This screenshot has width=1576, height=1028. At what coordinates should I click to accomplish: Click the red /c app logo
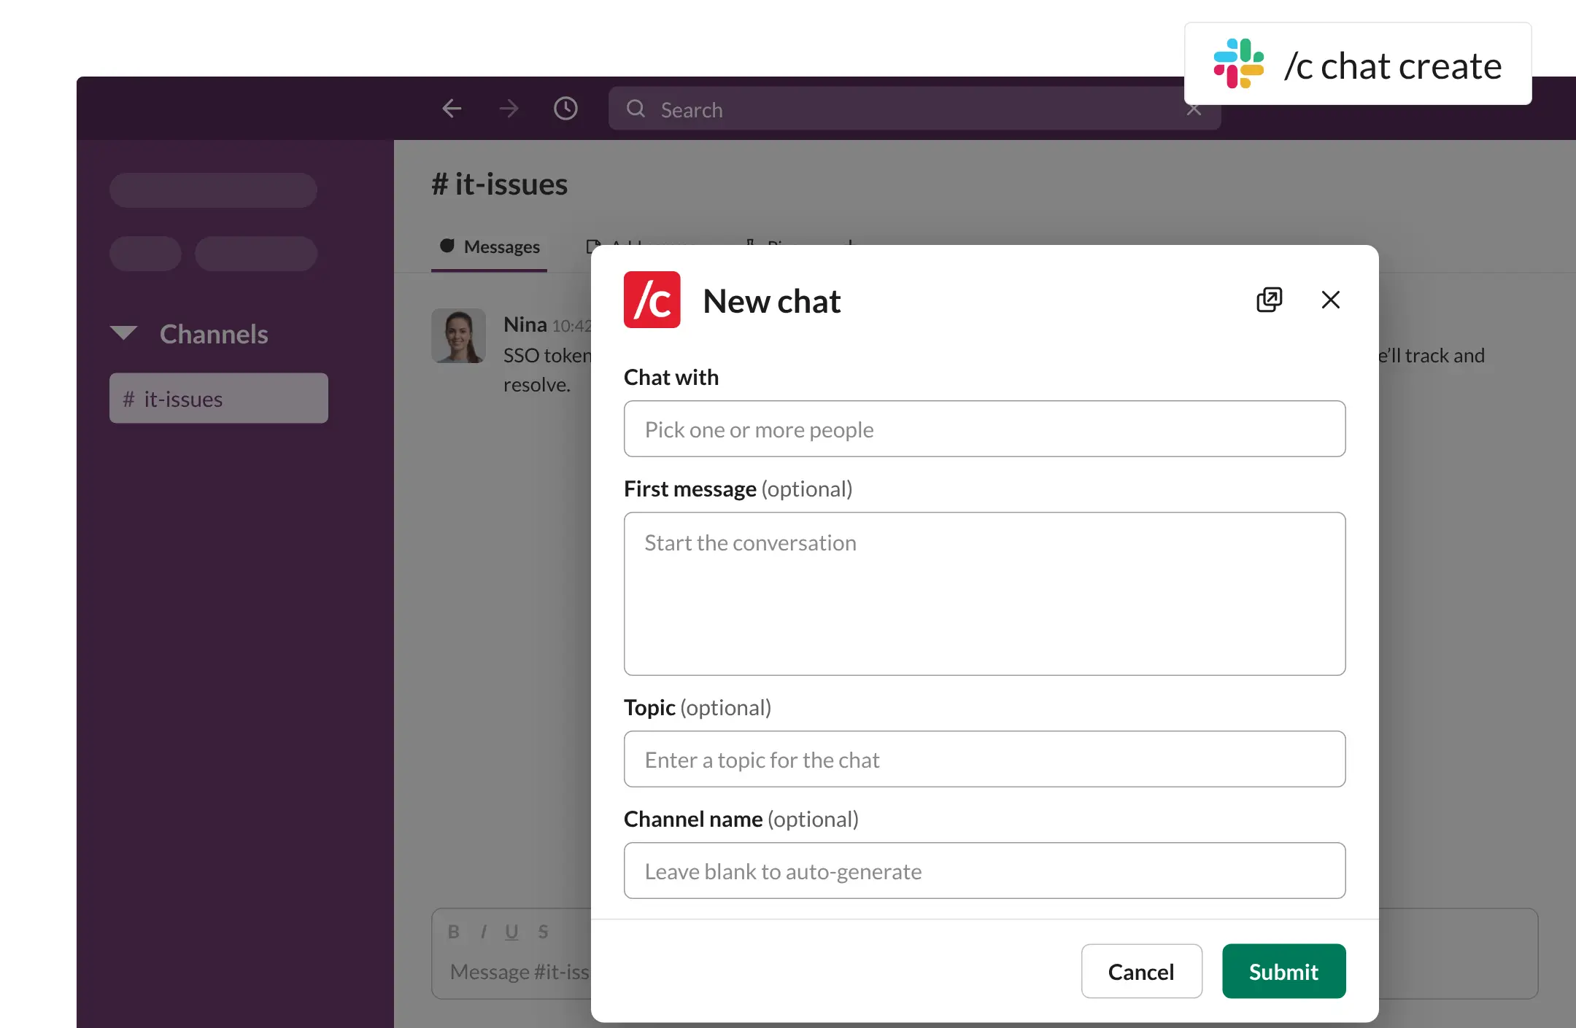pos(652,300)
